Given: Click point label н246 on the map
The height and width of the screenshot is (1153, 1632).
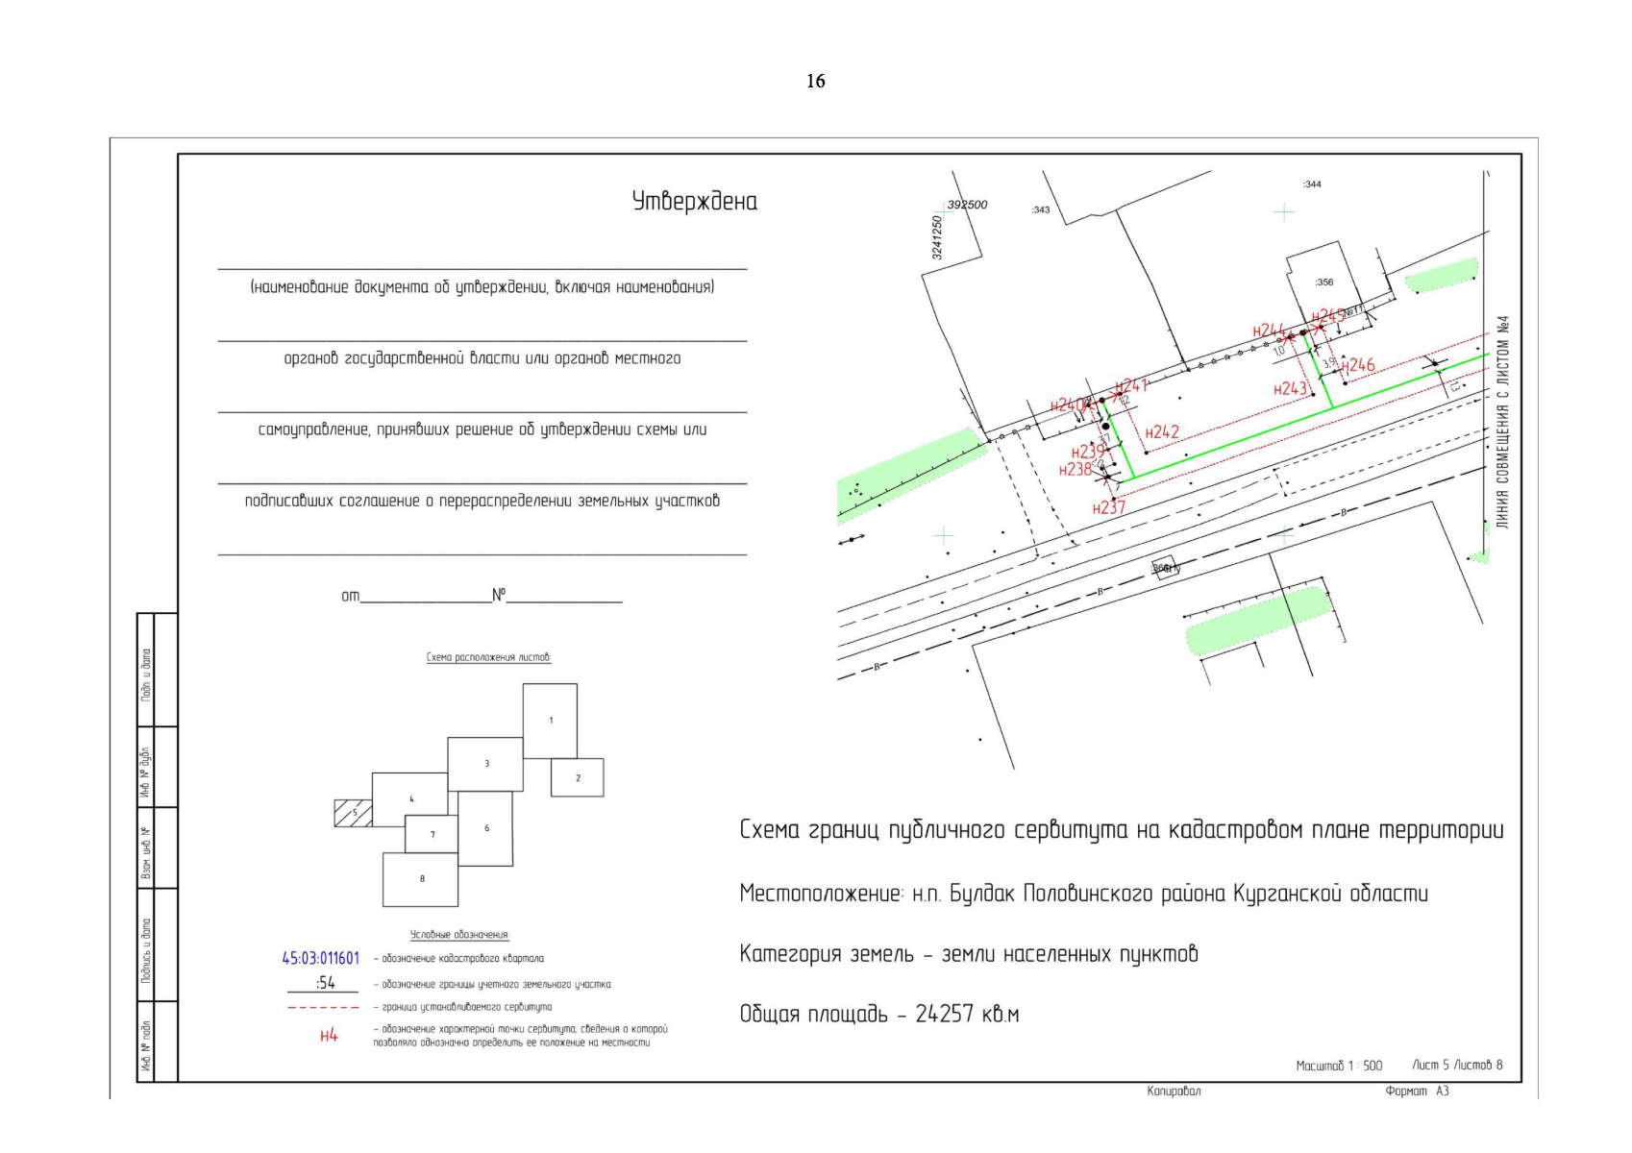Looking at the screenshot, I should (x=1358, y=365).
